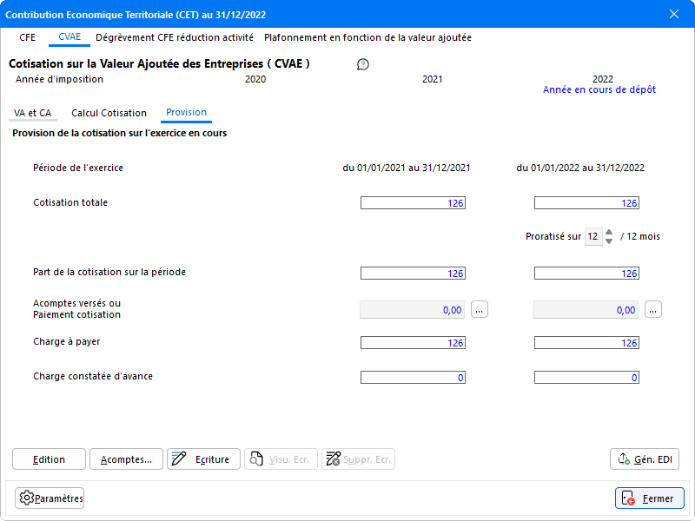Select the 2021 Charge à payer field

click(x=413, y=343)
